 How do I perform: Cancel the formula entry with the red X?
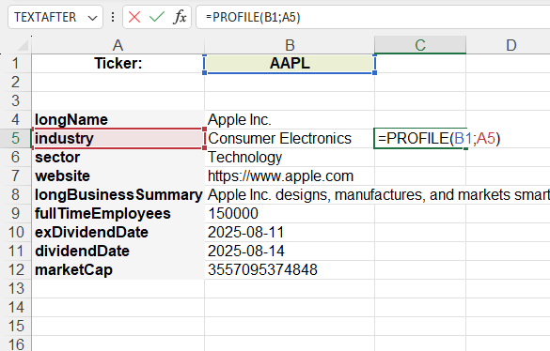point(134,17)
